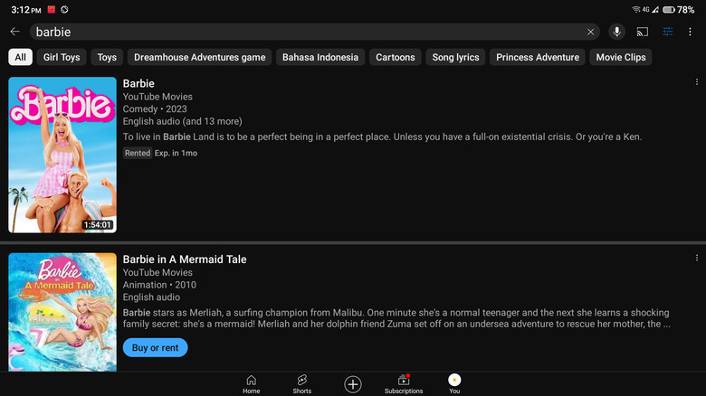Open search filters icon

point(668,32)
